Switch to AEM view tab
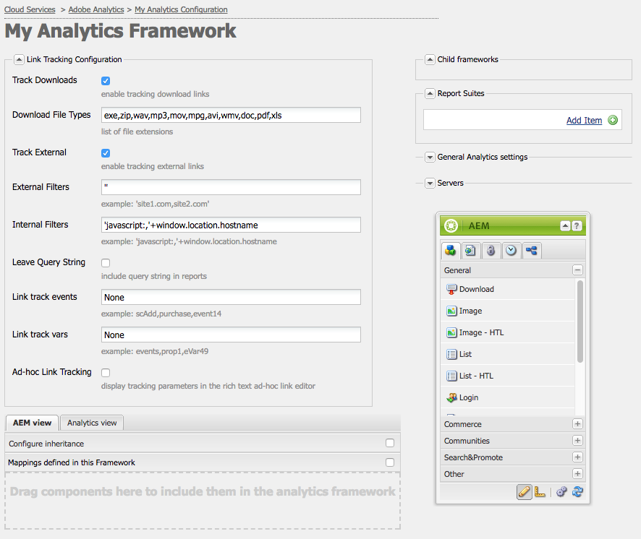 pos(32,423)
